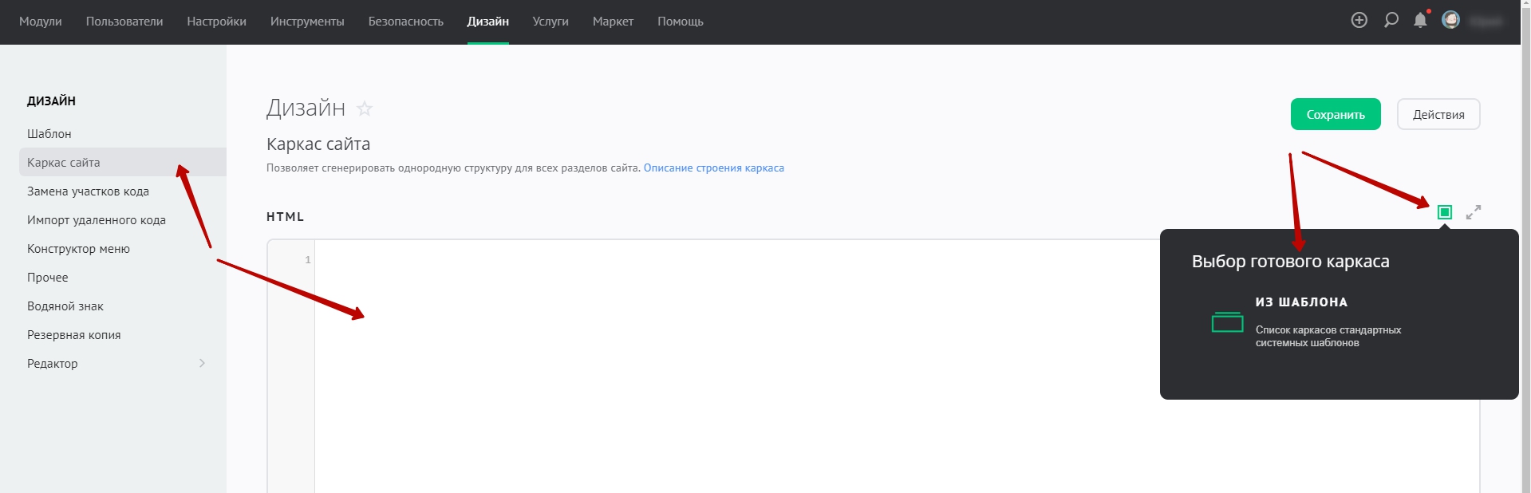Open the Настройки top menu

coord(216,22)
